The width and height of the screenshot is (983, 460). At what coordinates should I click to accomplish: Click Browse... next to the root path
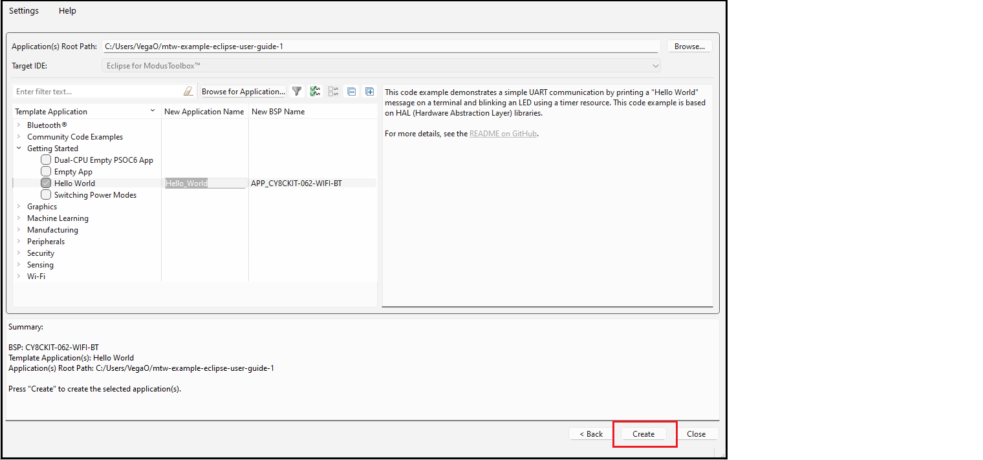coord(689,47)
